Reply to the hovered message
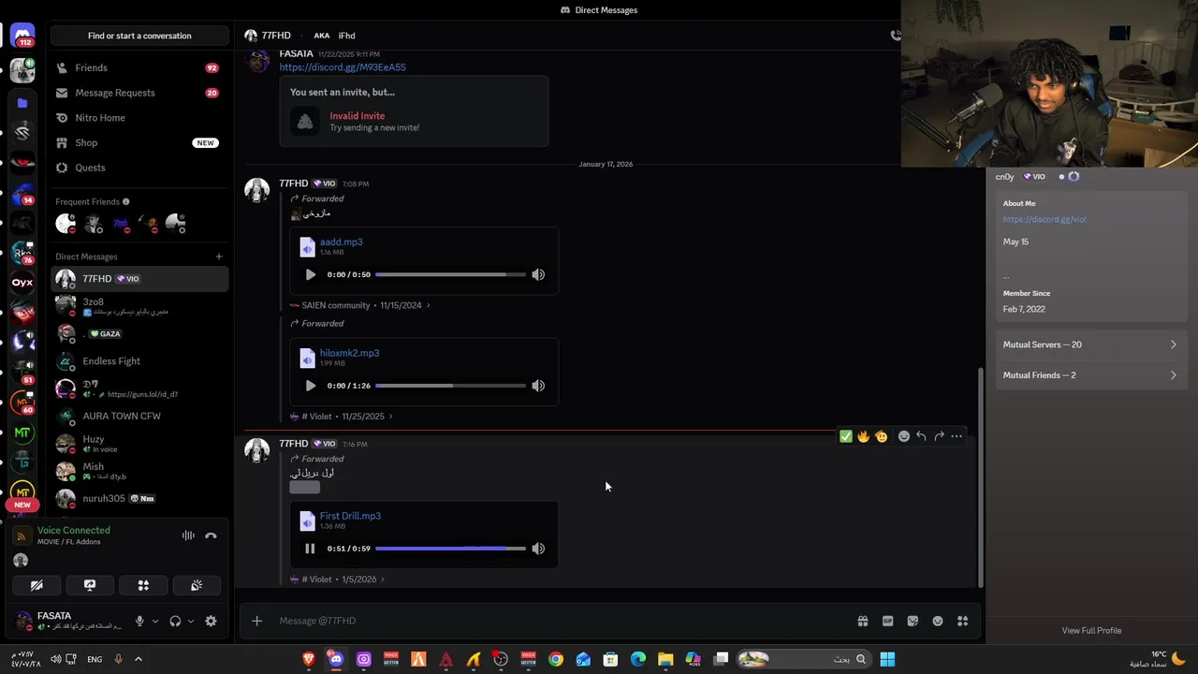The width and height of the screenshot is (1198, 674). pyautogui.click(x=921, y=436)
